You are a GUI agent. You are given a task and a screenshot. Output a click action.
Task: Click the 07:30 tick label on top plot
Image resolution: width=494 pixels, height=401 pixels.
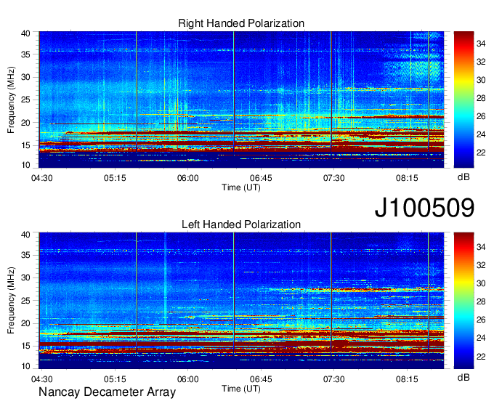click(x=333, y=178)
